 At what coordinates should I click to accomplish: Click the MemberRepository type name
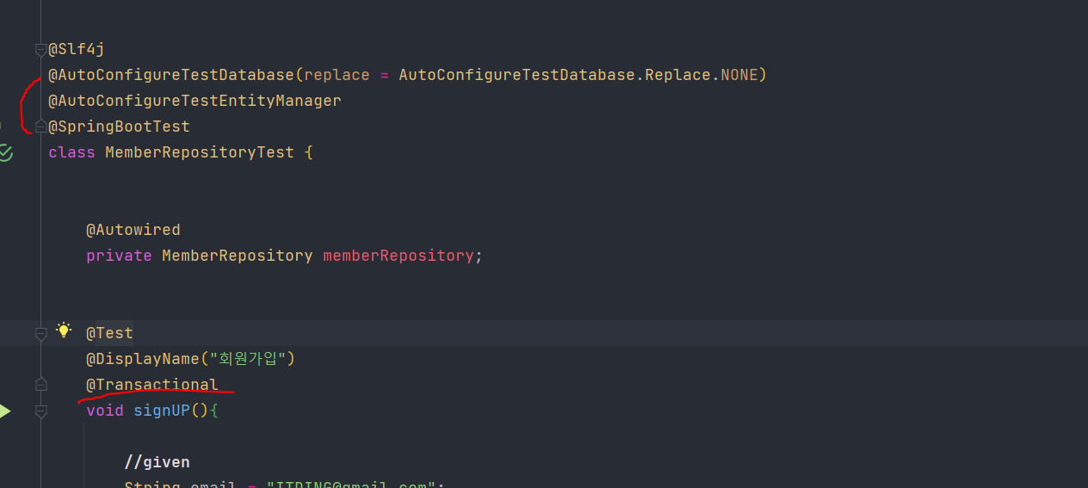click(x=238, y=256)
